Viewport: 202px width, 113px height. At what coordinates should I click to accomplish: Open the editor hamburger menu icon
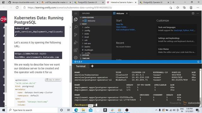[x=76, y=13]
